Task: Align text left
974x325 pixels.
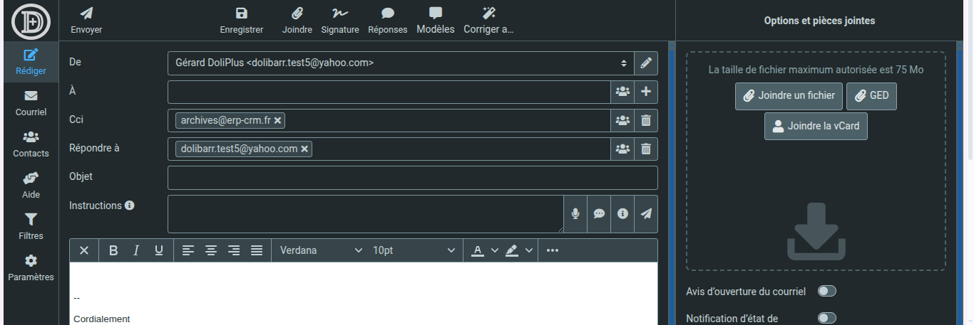Action: pos(188,250)
